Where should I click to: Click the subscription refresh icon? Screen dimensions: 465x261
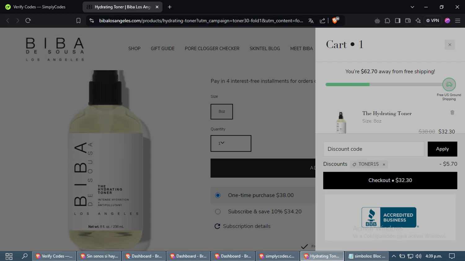[x=217, y=226]
